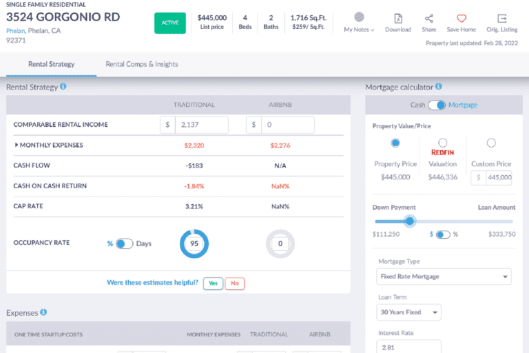Toggle the Cash / Mortgage switch

pyautogui.click(x=437, y=105)
